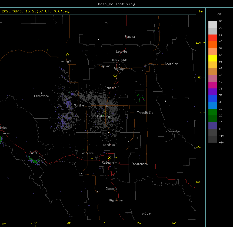The height and width of the screenshot is (227, 233).
Task: Click the ThreeHills map label
Action: coord(145,113)
